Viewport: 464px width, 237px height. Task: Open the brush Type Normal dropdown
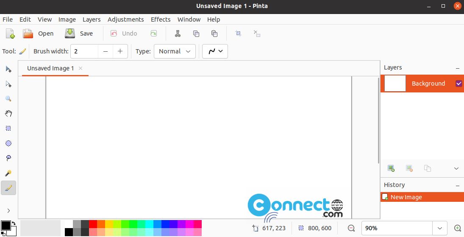click(175, 51)
